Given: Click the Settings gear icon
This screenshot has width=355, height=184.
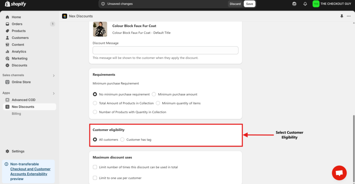Looking at the screenshot, I should [x=8, y=151].
